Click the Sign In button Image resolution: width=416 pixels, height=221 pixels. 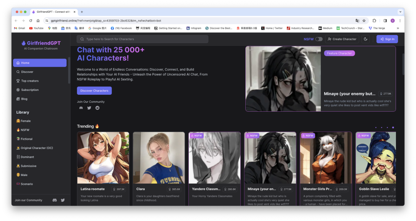click(x=387, y=39)
